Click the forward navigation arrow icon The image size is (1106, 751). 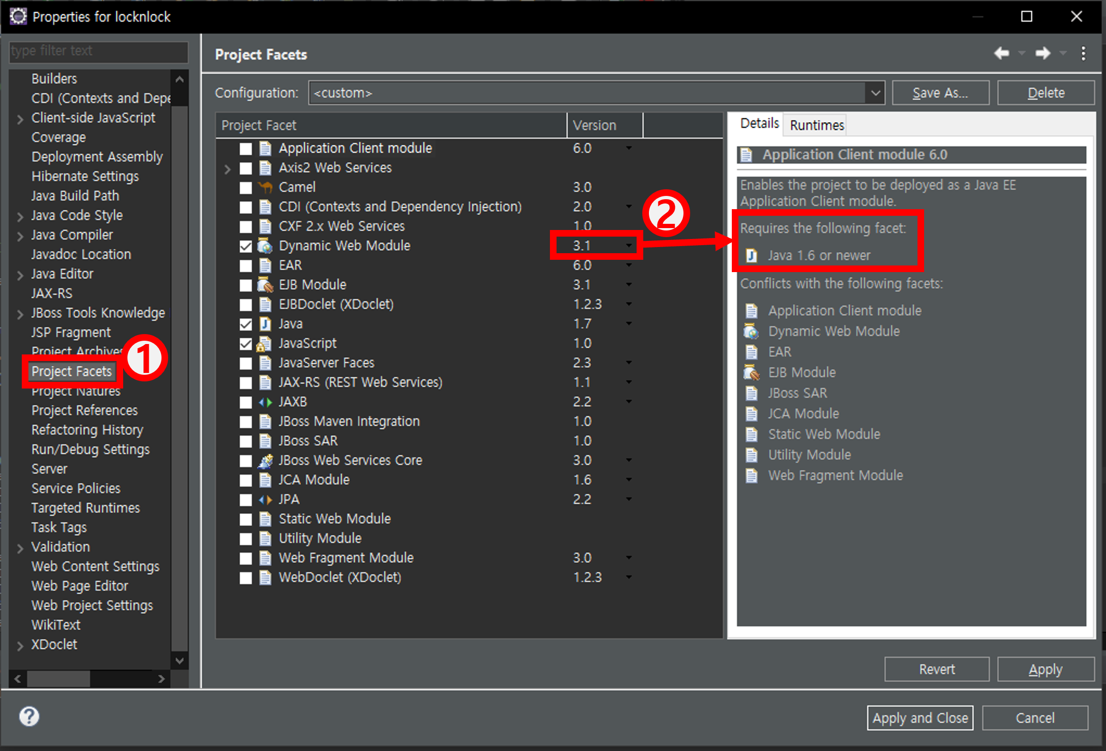click(x=1042, y=53)
